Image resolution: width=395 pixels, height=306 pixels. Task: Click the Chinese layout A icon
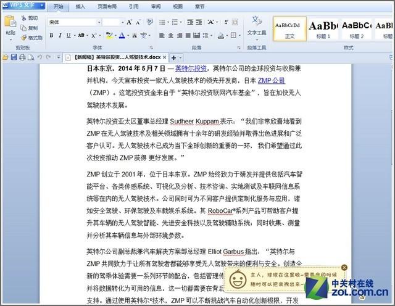click(210, 22)
